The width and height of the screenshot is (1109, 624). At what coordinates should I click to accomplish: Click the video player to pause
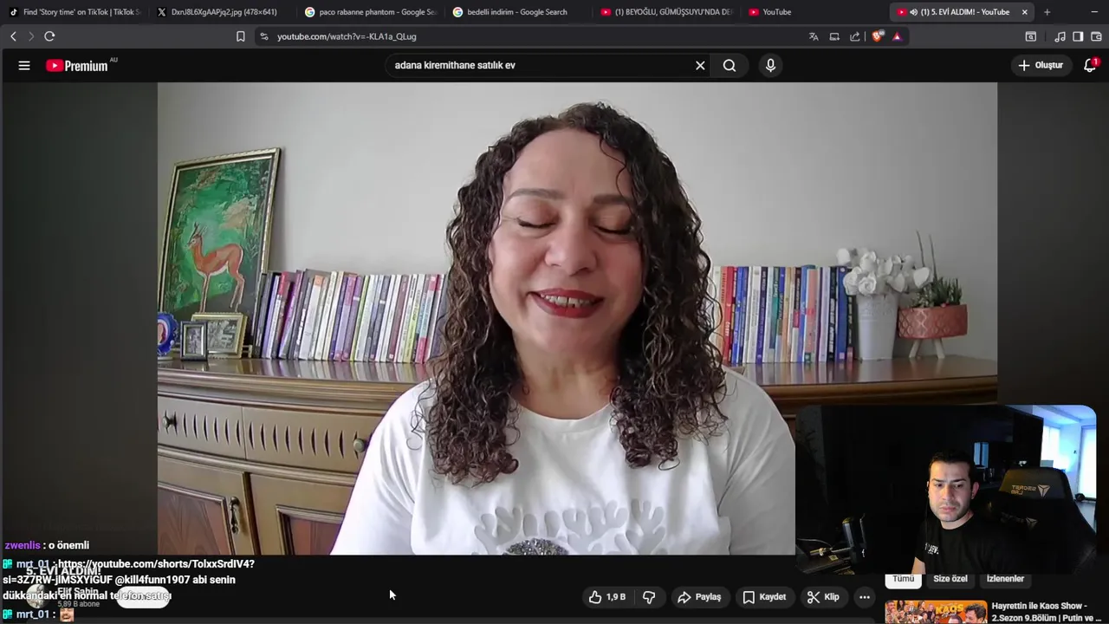coord(577,318)
